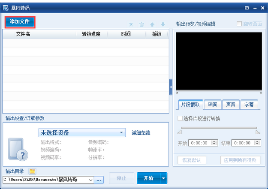Viewport: 268px width, 189px height.
Task: Switch to the 片段截取 tab
Action: [x=190, y=105]
